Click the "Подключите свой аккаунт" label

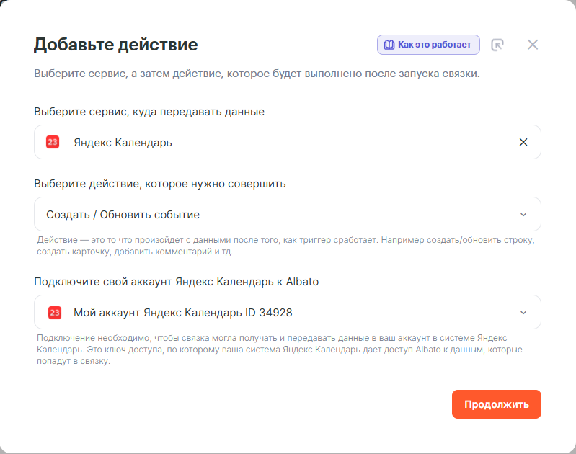[x=176, y=282]
